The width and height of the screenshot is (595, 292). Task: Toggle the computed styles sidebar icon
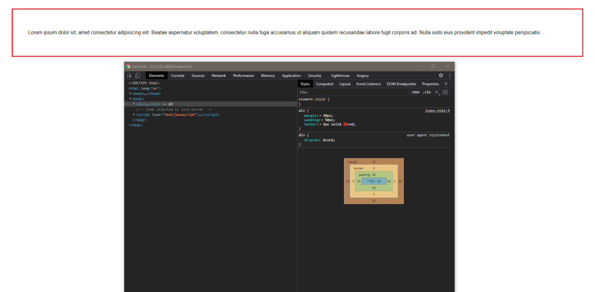pyautogui.click(x=445, y=92)
